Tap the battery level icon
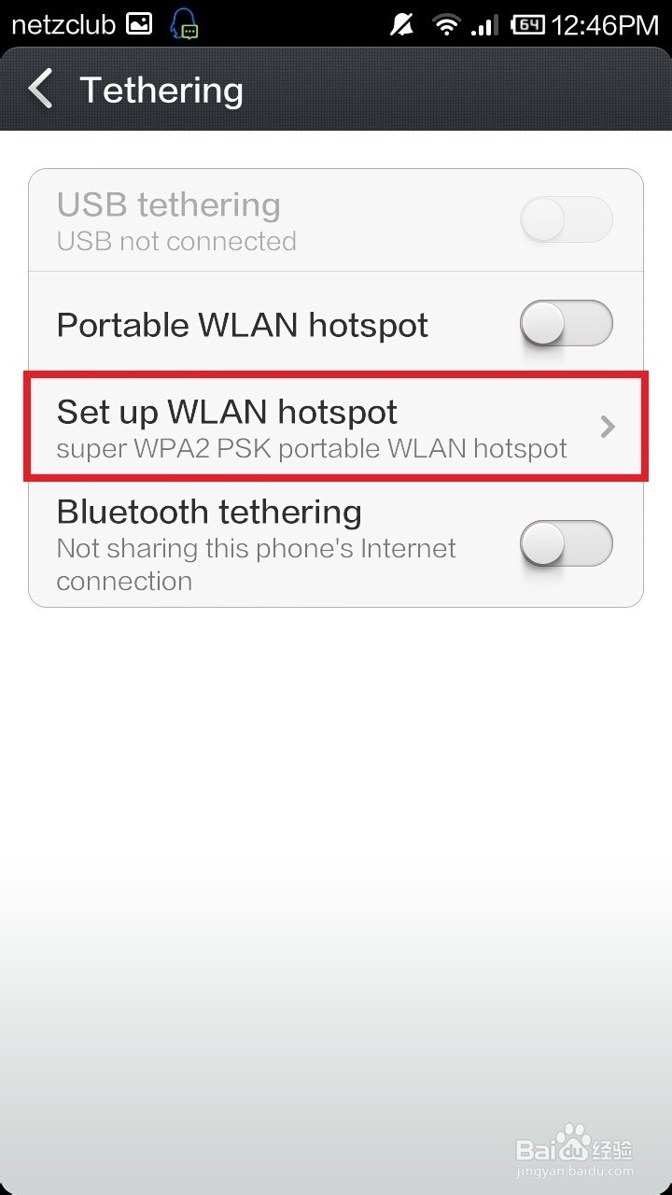Screen dimensions: 672x1195 (528, 24)
